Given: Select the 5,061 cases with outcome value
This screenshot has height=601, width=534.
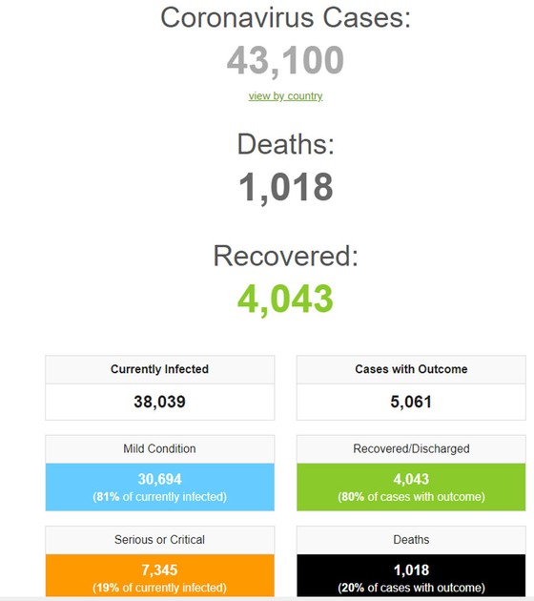Looking at the screenshot, I should [x=411, y=402].
